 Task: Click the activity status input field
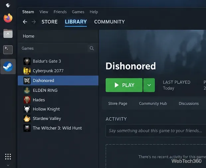[156, 131]
